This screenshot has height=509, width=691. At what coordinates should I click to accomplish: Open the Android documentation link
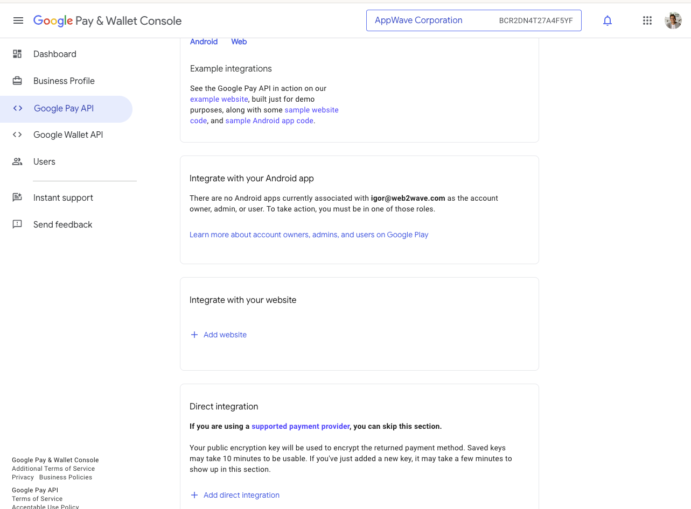coord(204,41)
